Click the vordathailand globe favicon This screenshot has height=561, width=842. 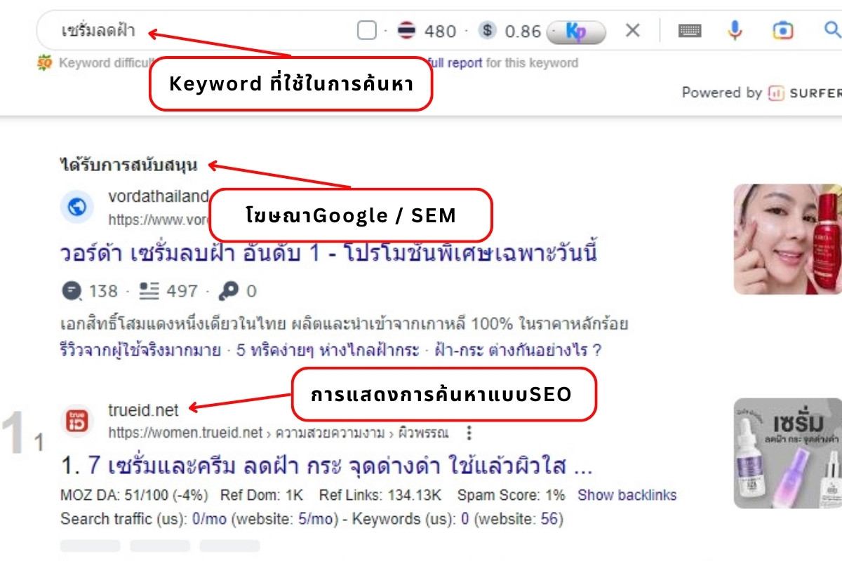coord(77,208)
